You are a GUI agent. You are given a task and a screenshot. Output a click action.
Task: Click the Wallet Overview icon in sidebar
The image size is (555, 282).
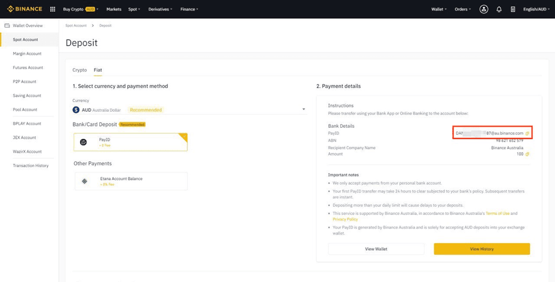pyautogui.click(x=7, y=26)
